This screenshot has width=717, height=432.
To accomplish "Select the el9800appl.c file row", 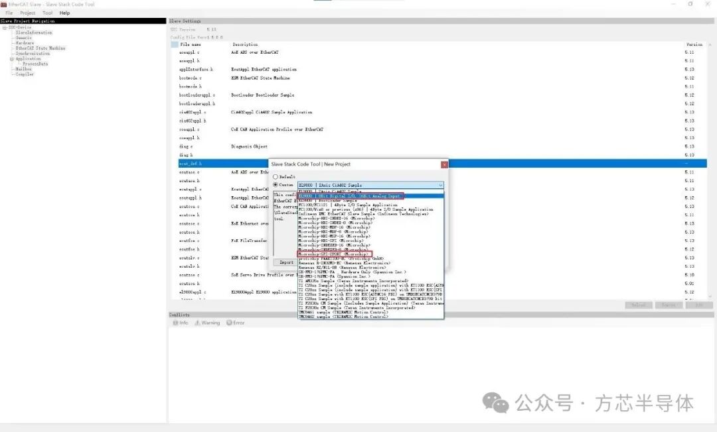I will (x=442, y=292).
